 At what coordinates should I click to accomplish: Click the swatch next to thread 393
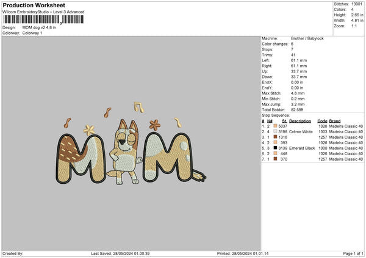coord(275,142)
